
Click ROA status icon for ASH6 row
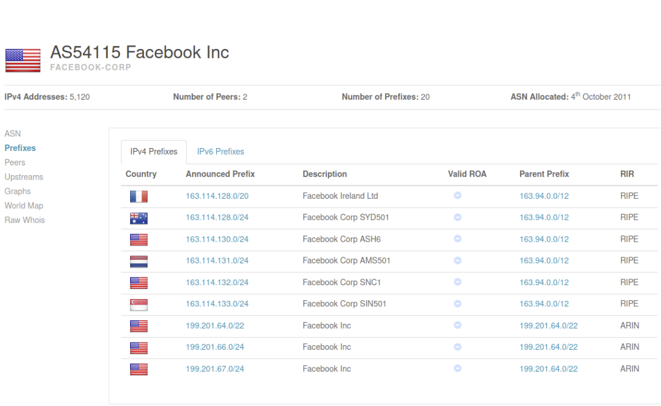pos(458,239)
